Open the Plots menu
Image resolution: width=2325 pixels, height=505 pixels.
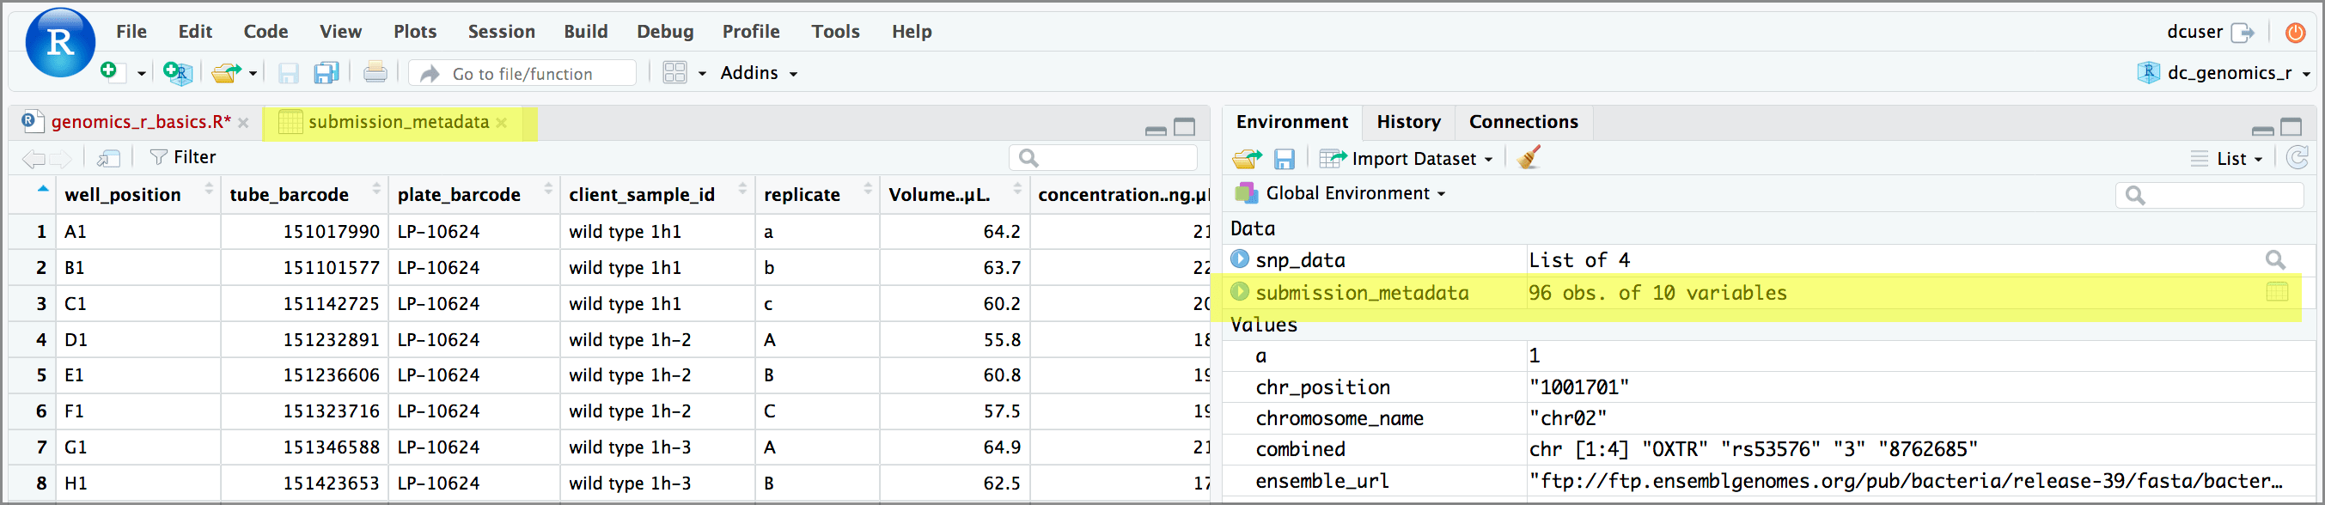(x=414, y=32)
